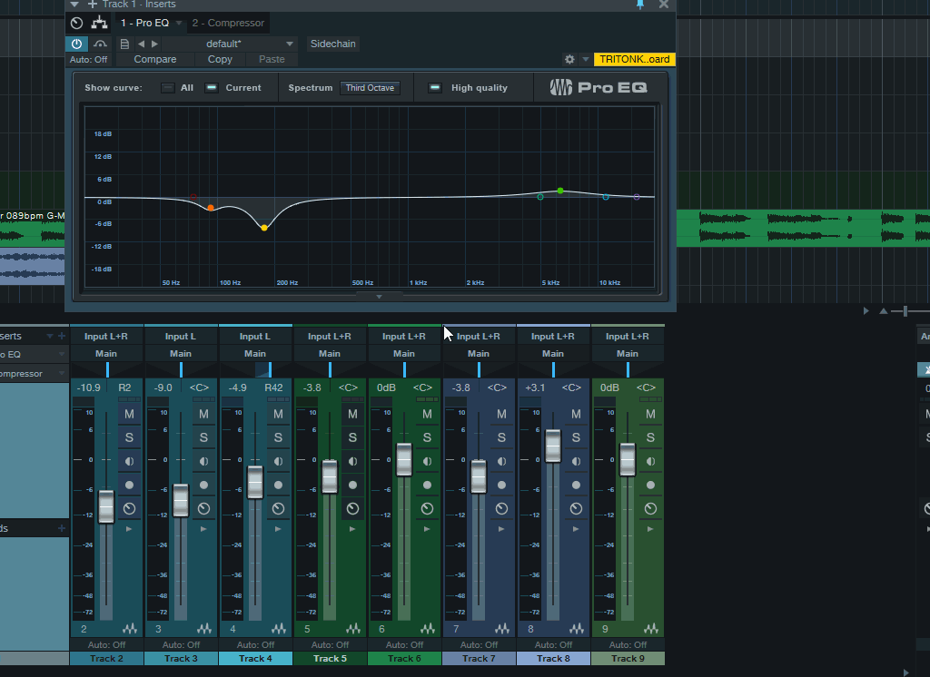
Task: Add a send with plus in Sends panel
Action: point(62,528)
